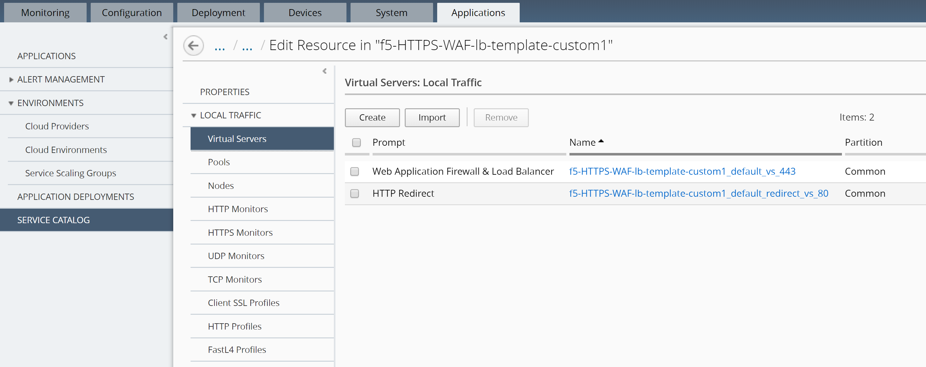Click the Create button

coord(372,117)
